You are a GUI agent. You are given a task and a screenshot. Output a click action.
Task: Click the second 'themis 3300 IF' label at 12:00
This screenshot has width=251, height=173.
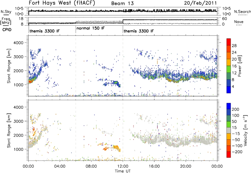(139, 31)
